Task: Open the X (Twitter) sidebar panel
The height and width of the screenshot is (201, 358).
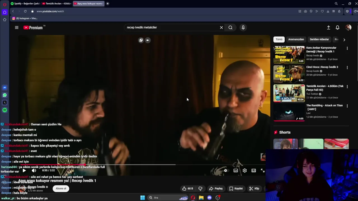Action: point(4,103)
